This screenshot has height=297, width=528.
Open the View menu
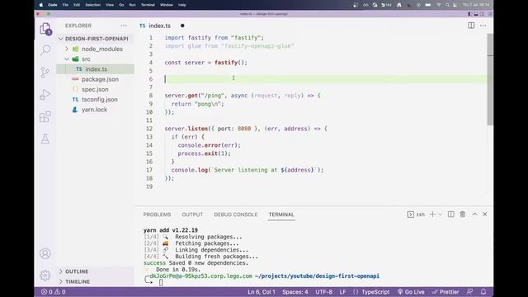click(x=110, y=5)
